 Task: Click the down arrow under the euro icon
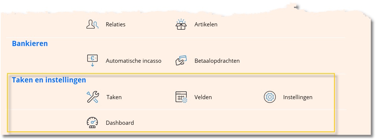(92, 65)
